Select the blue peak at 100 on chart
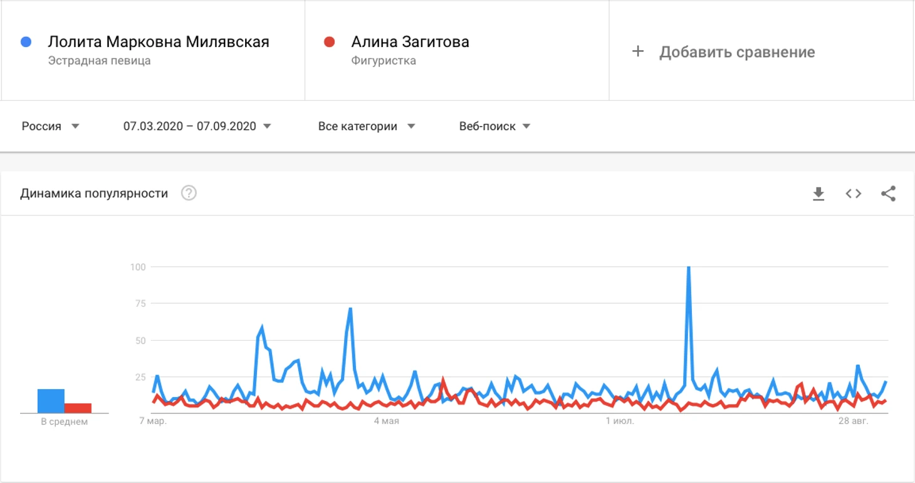 click(689, 267)
